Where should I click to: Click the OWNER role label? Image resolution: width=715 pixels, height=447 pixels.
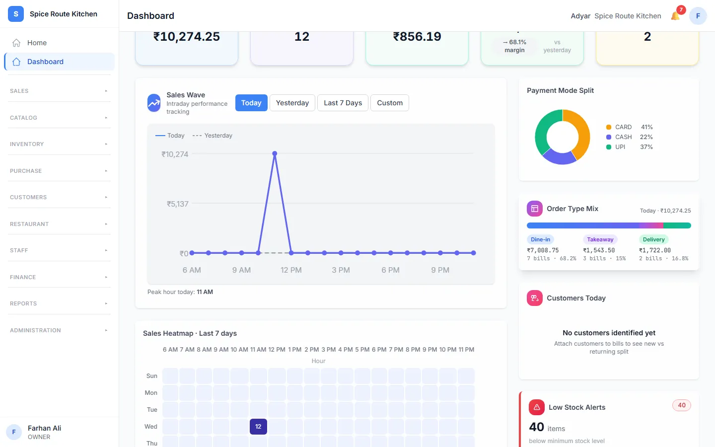(x=39, y=437)
